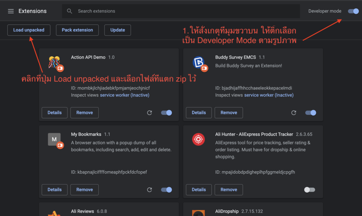
Task: Click the Load unpacked button
Action: coord(29,30)
